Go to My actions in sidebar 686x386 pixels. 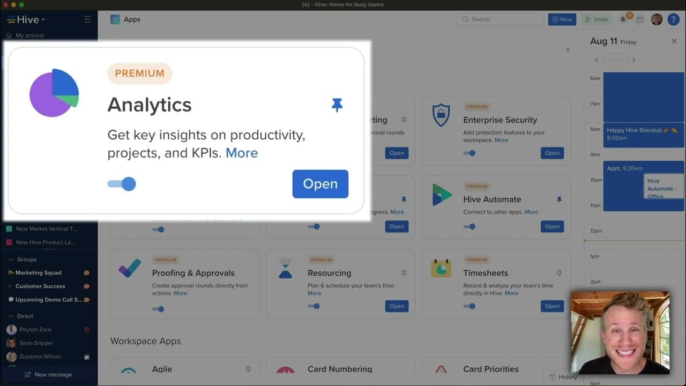tap(29, 35)
